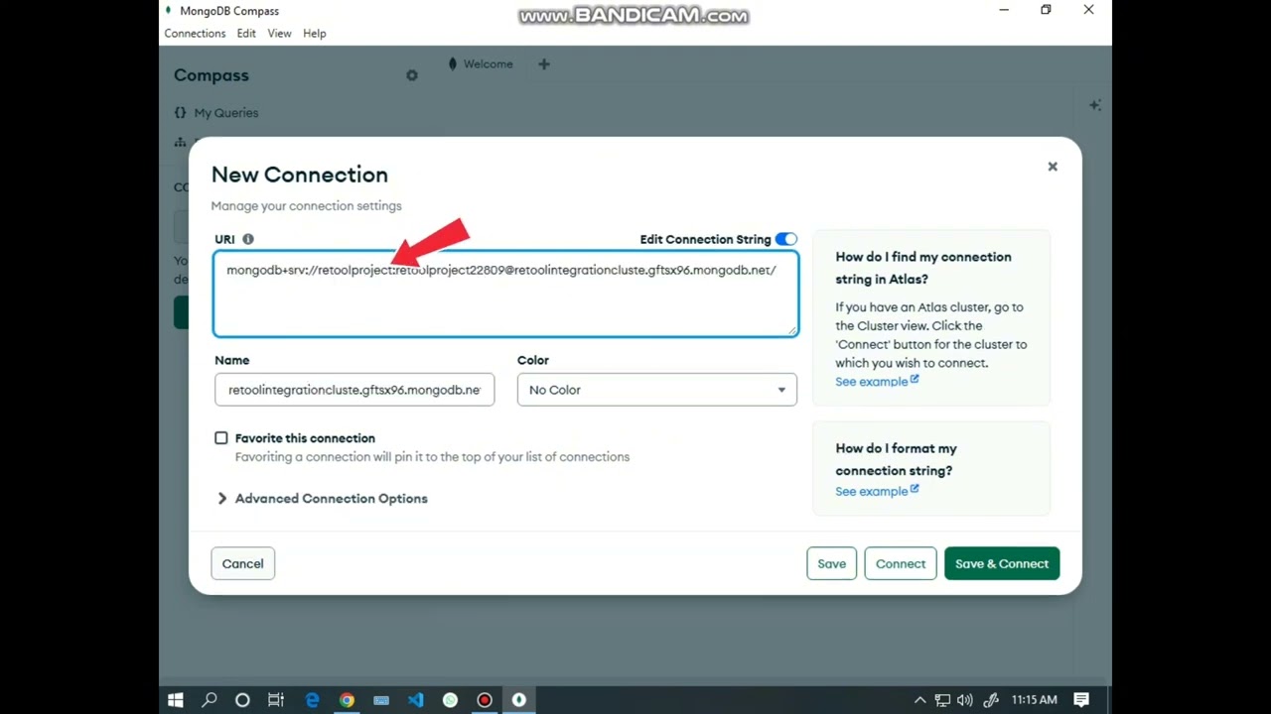Open Google Chrome from taskbar
This screenshot has width=1271, height=714.
coord(347,700)
